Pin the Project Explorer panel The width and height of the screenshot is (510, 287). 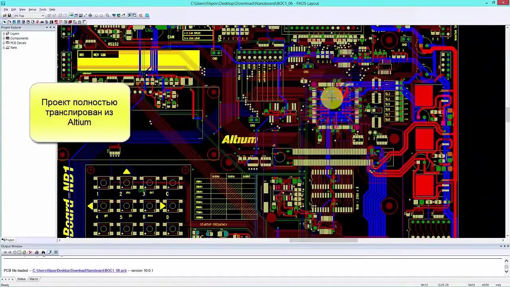(x=50, y=28)
